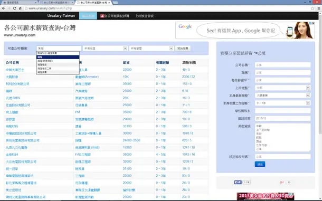Submit the form with the blue button

coord(260,164)
